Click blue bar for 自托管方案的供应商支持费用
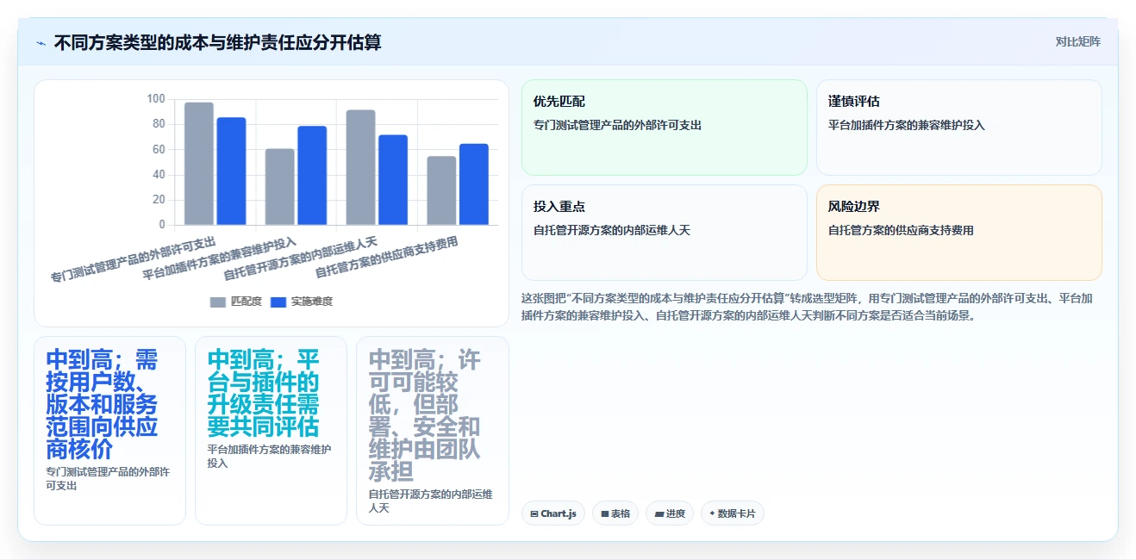Viewport: 1136px width, 560px height. [x=473, y=184]
